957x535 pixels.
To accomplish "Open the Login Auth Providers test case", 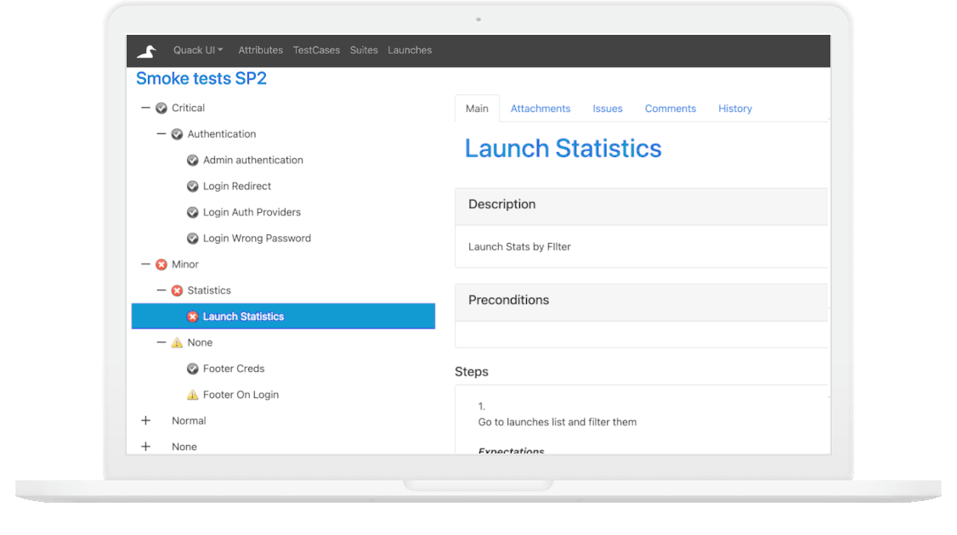I will [x=252, y=212].
